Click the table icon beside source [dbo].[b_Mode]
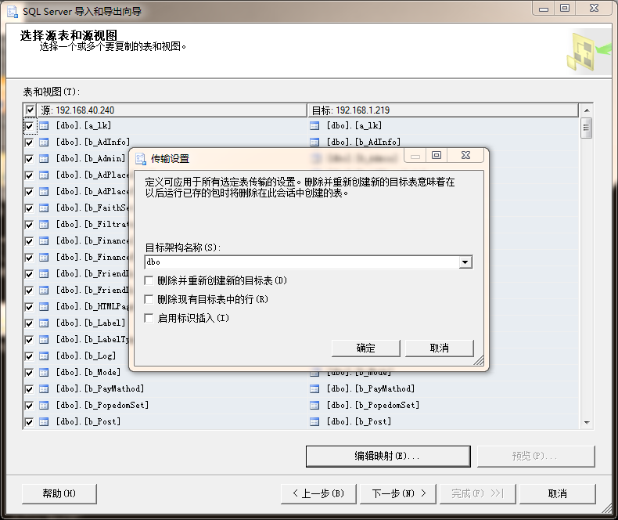This screenshot has width=618, height=520. (x=44, y=373)
